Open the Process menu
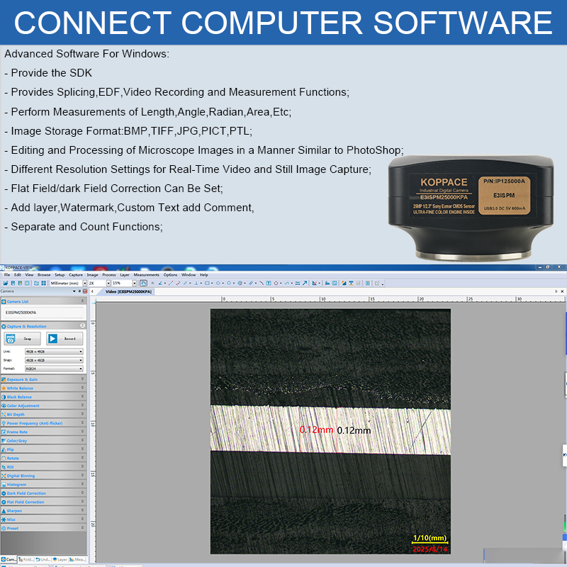Screen dimensions: 567x567 108,274
